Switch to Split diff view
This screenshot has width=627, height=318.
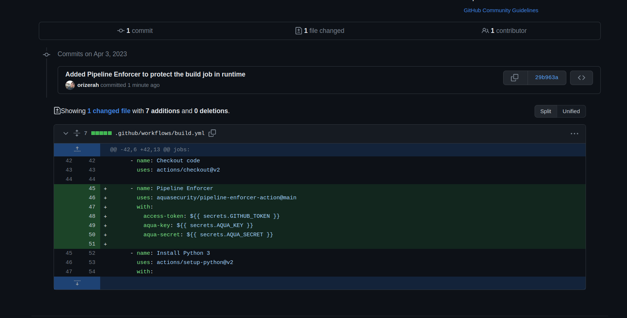(x=545, y=111)
